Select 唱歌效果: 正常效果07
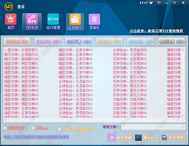 click(x=76, y=63)
